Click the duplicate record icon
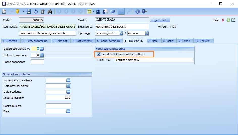The height and width of the screenshot is (135, 238). coord(11,11)
